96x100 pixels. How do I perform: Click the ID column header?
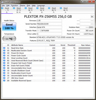[x=8, y=45]
